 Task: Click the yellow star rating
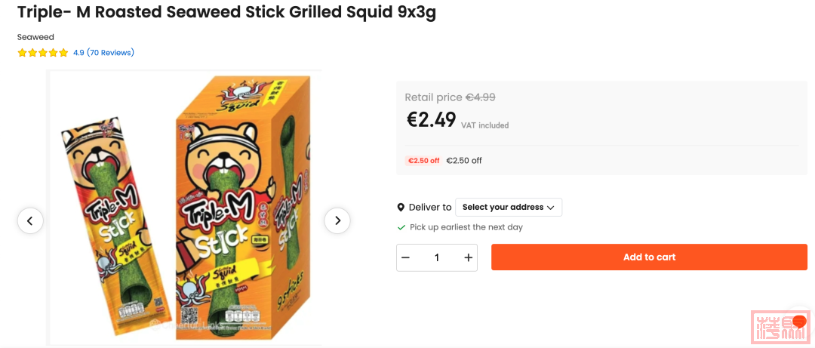click(x=43, y=53)
